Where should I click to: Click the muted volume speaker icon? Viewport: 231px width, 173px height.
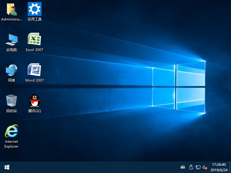click(x=205, y=167)
